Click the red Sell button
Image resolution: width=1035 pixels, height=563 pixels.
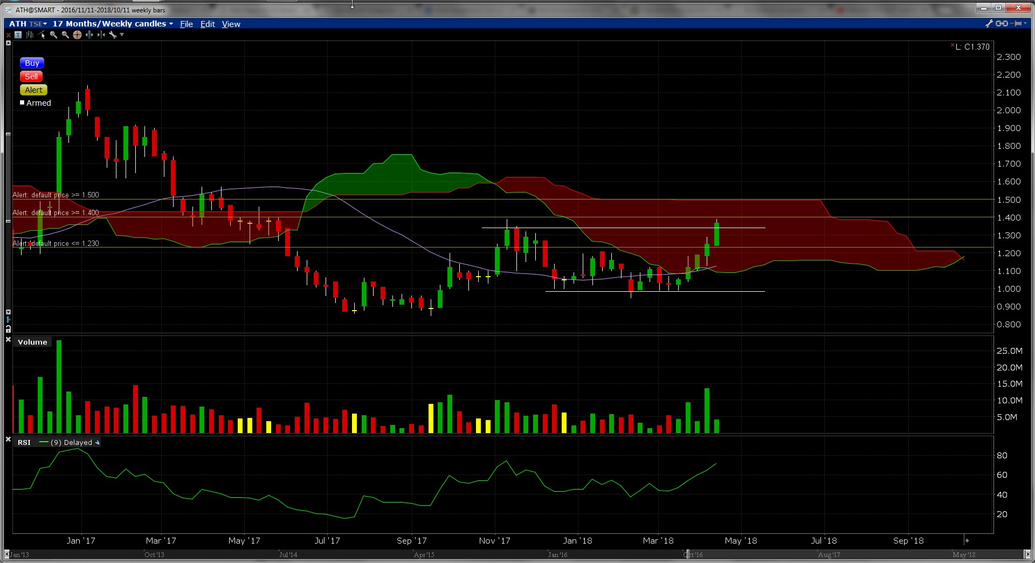[x=31, y=77]
